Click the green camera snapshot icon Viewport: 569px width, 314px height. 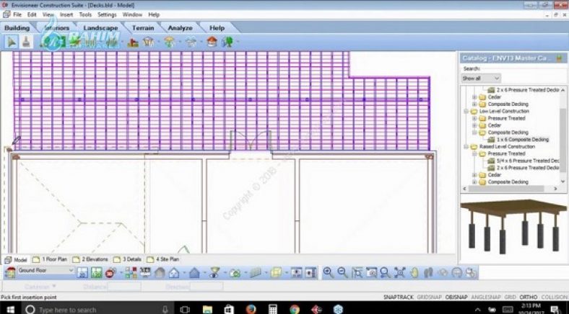pyautogui.click(x=235, y=273)
